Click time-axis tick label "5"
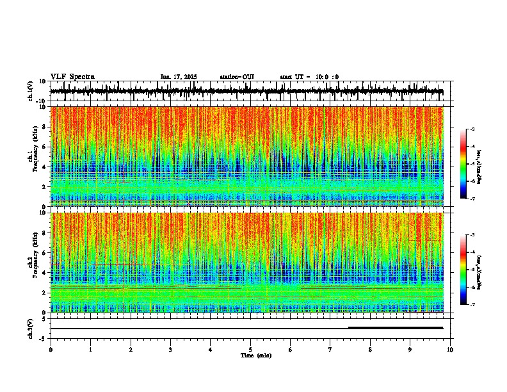 coord(250,350)
